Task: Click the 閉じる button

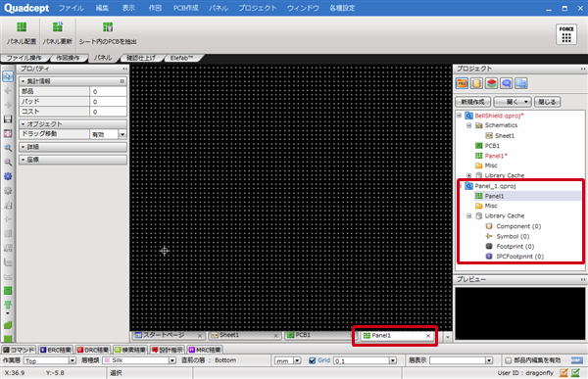Action: click(x=547, y=102)
